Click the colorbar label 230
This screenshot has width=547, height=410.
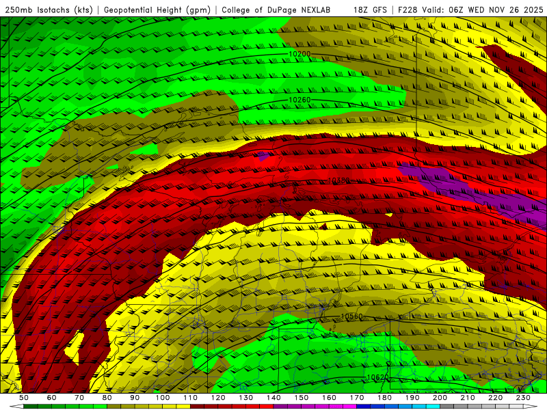pos(523,398)
